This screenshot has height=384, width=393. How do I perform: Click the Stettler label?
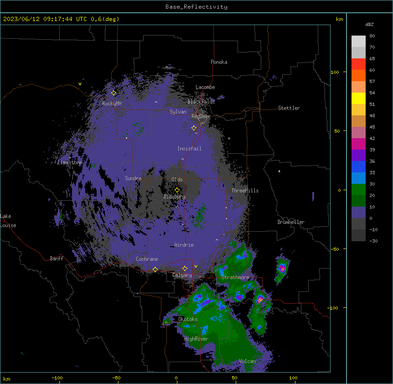click(289, 108)
